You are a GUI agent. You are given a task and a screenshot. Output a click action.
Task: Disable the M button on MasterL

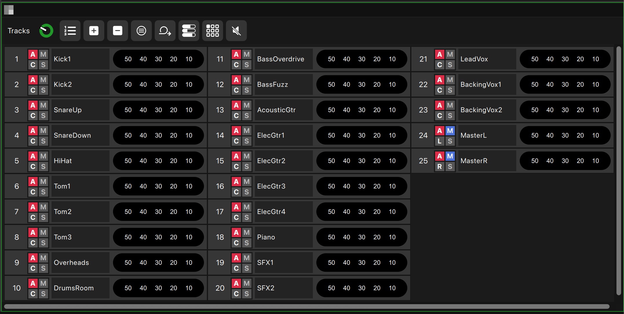pos(450,131)
